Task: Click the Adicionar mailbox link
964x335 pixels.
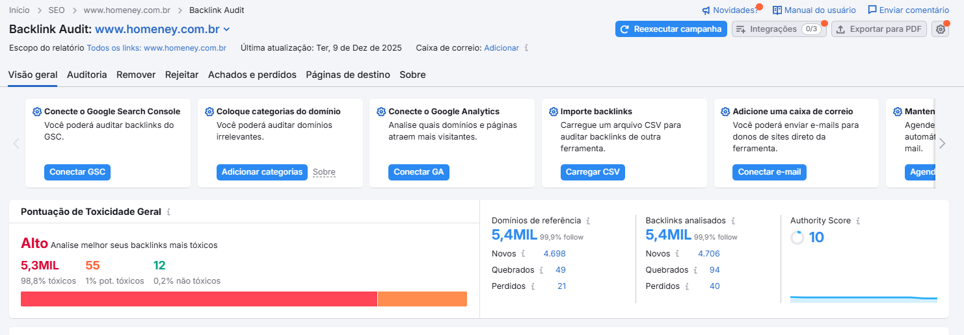Action: point(502,48)
